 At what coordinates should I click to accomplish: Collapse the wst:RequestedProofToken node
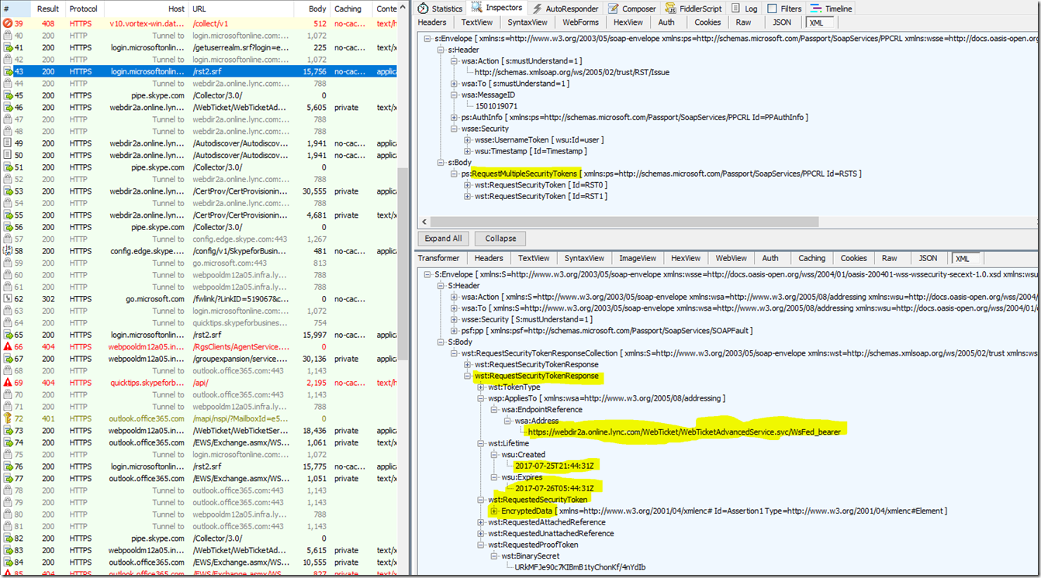click(480, 545)
